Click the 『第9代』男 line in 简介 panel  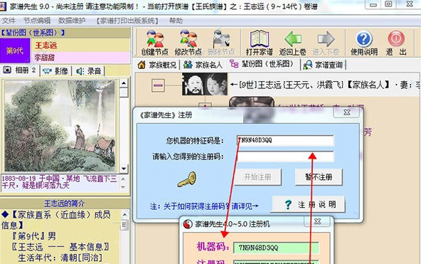coord(34,236)
